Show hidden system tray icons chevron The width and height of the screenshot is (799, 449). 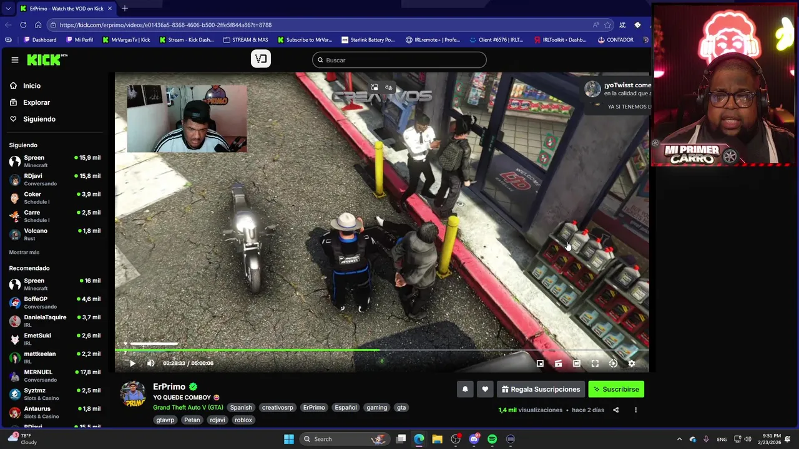coord(679,439)
